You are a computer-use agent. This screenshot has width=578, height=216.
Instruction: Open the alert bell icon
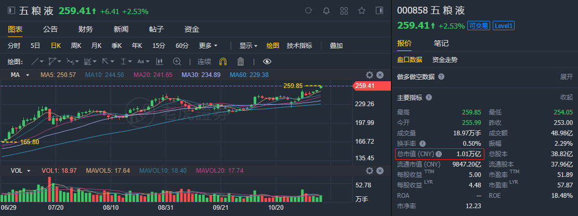tap(326, 11)
